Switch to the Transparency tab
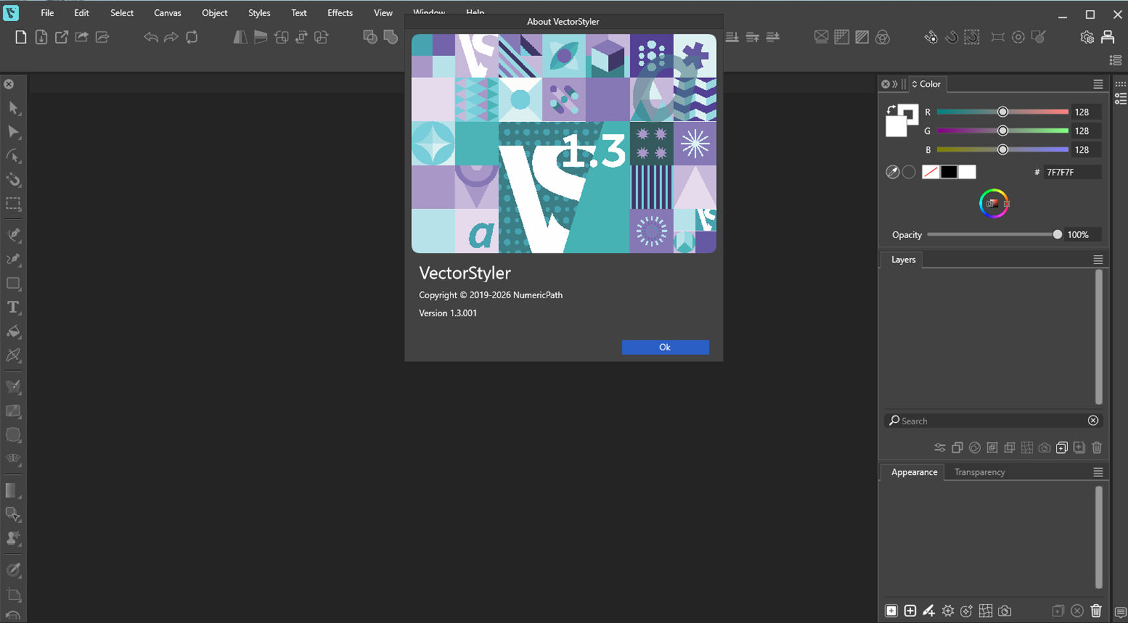 point(979,472)
